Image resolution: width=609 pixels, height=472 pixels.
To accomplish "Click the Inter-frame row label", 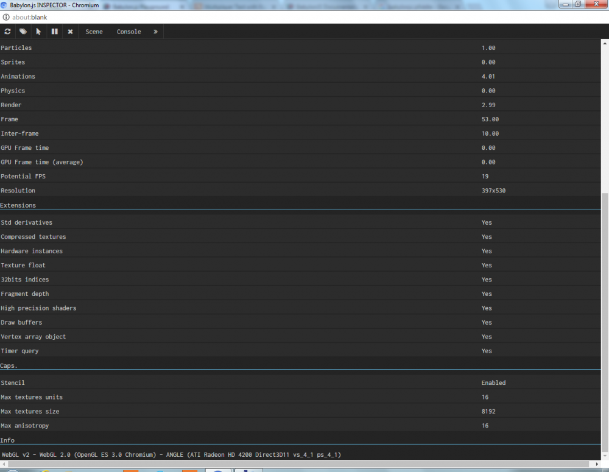I will coord(20,133).
